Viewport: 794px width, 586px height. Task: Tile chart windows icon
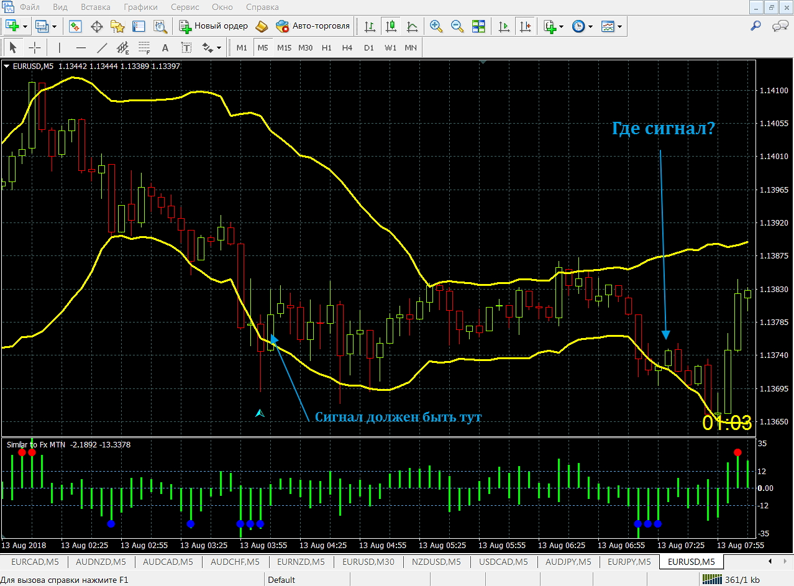(478, 26)
